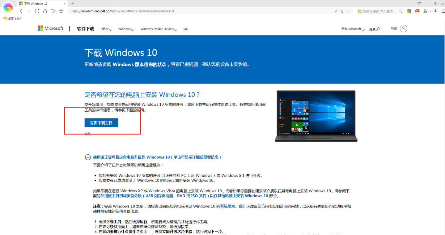Open the FAQ menu item
This screenshot has height=235, width=445.
coord(185,29)
